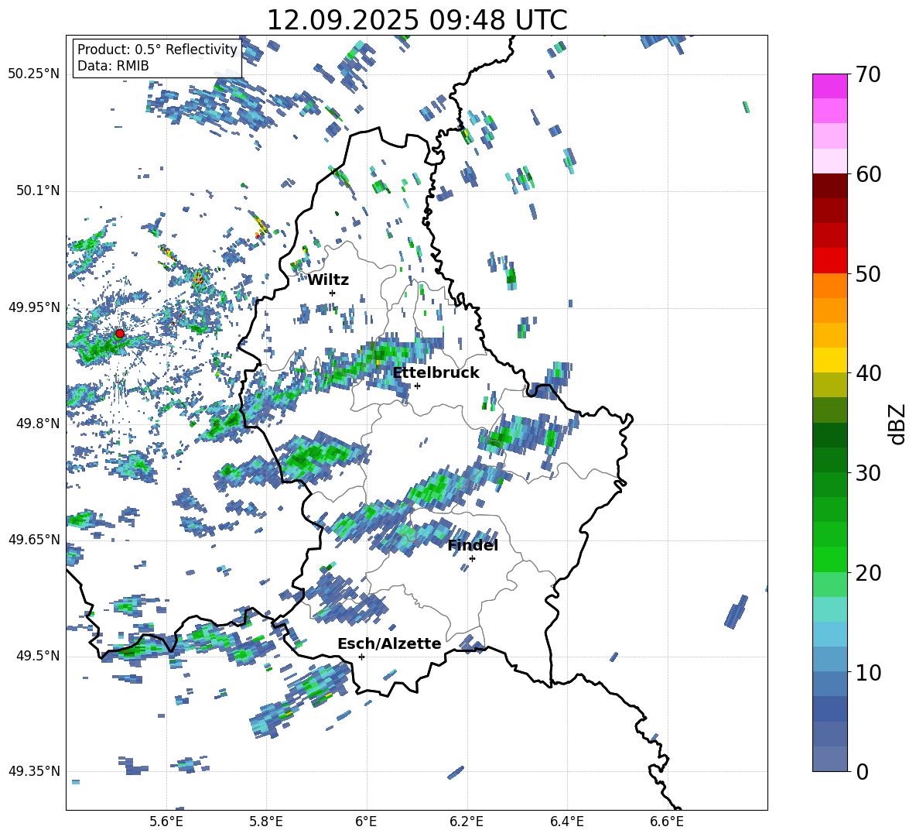
Task: Click the colorbar tick value 30
Action: click(x=868, y=473)
